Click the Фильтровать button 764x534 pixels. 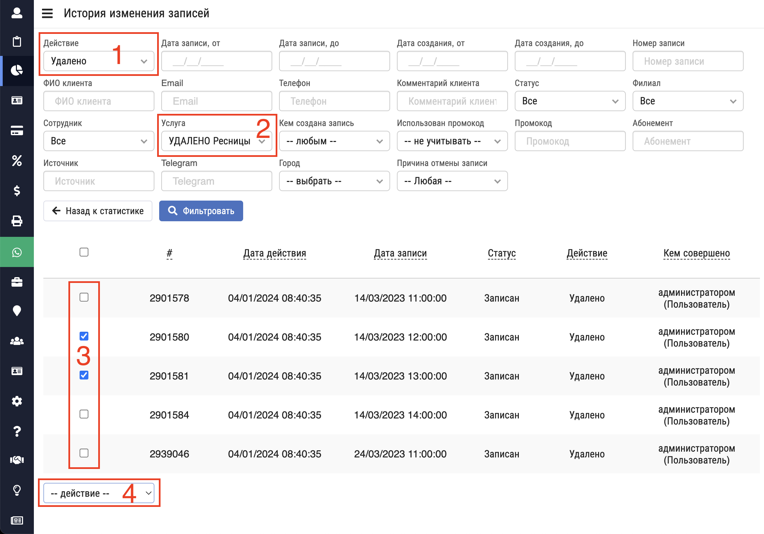pyautogui.click(x=201, y=211)
